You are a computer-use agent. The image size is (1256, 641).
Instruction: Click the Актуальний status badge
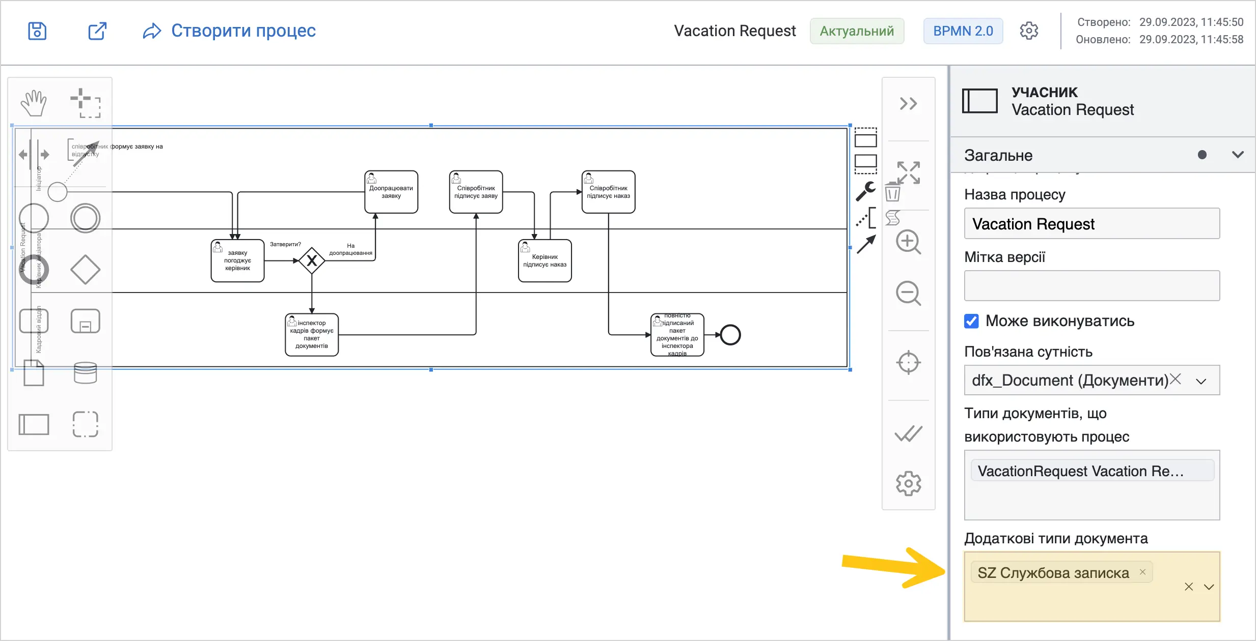pyautogui.click(x=857, y=31)
